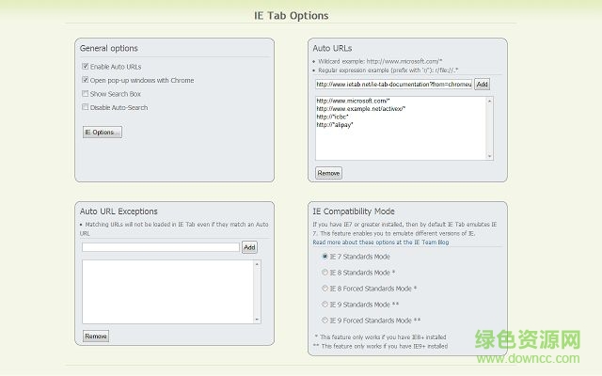Image resolution: width=602 pixels, height=376 pixels.
Task: Click the Auto URLs text input field
Action: (x=393, y=84)
